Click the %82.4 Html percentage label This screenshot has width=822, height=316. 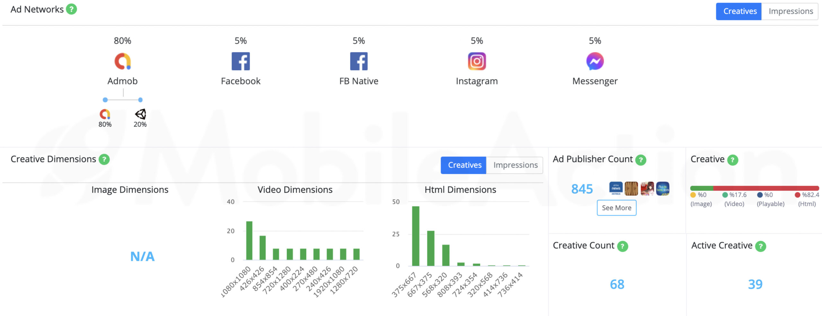pos(810,195)
